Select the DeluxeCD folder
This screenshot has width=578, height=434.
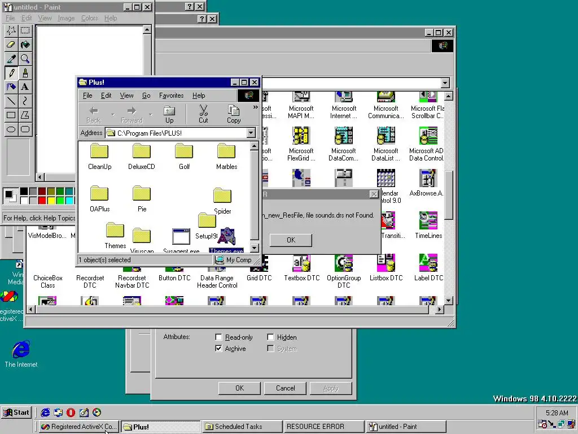click(142, 157)
